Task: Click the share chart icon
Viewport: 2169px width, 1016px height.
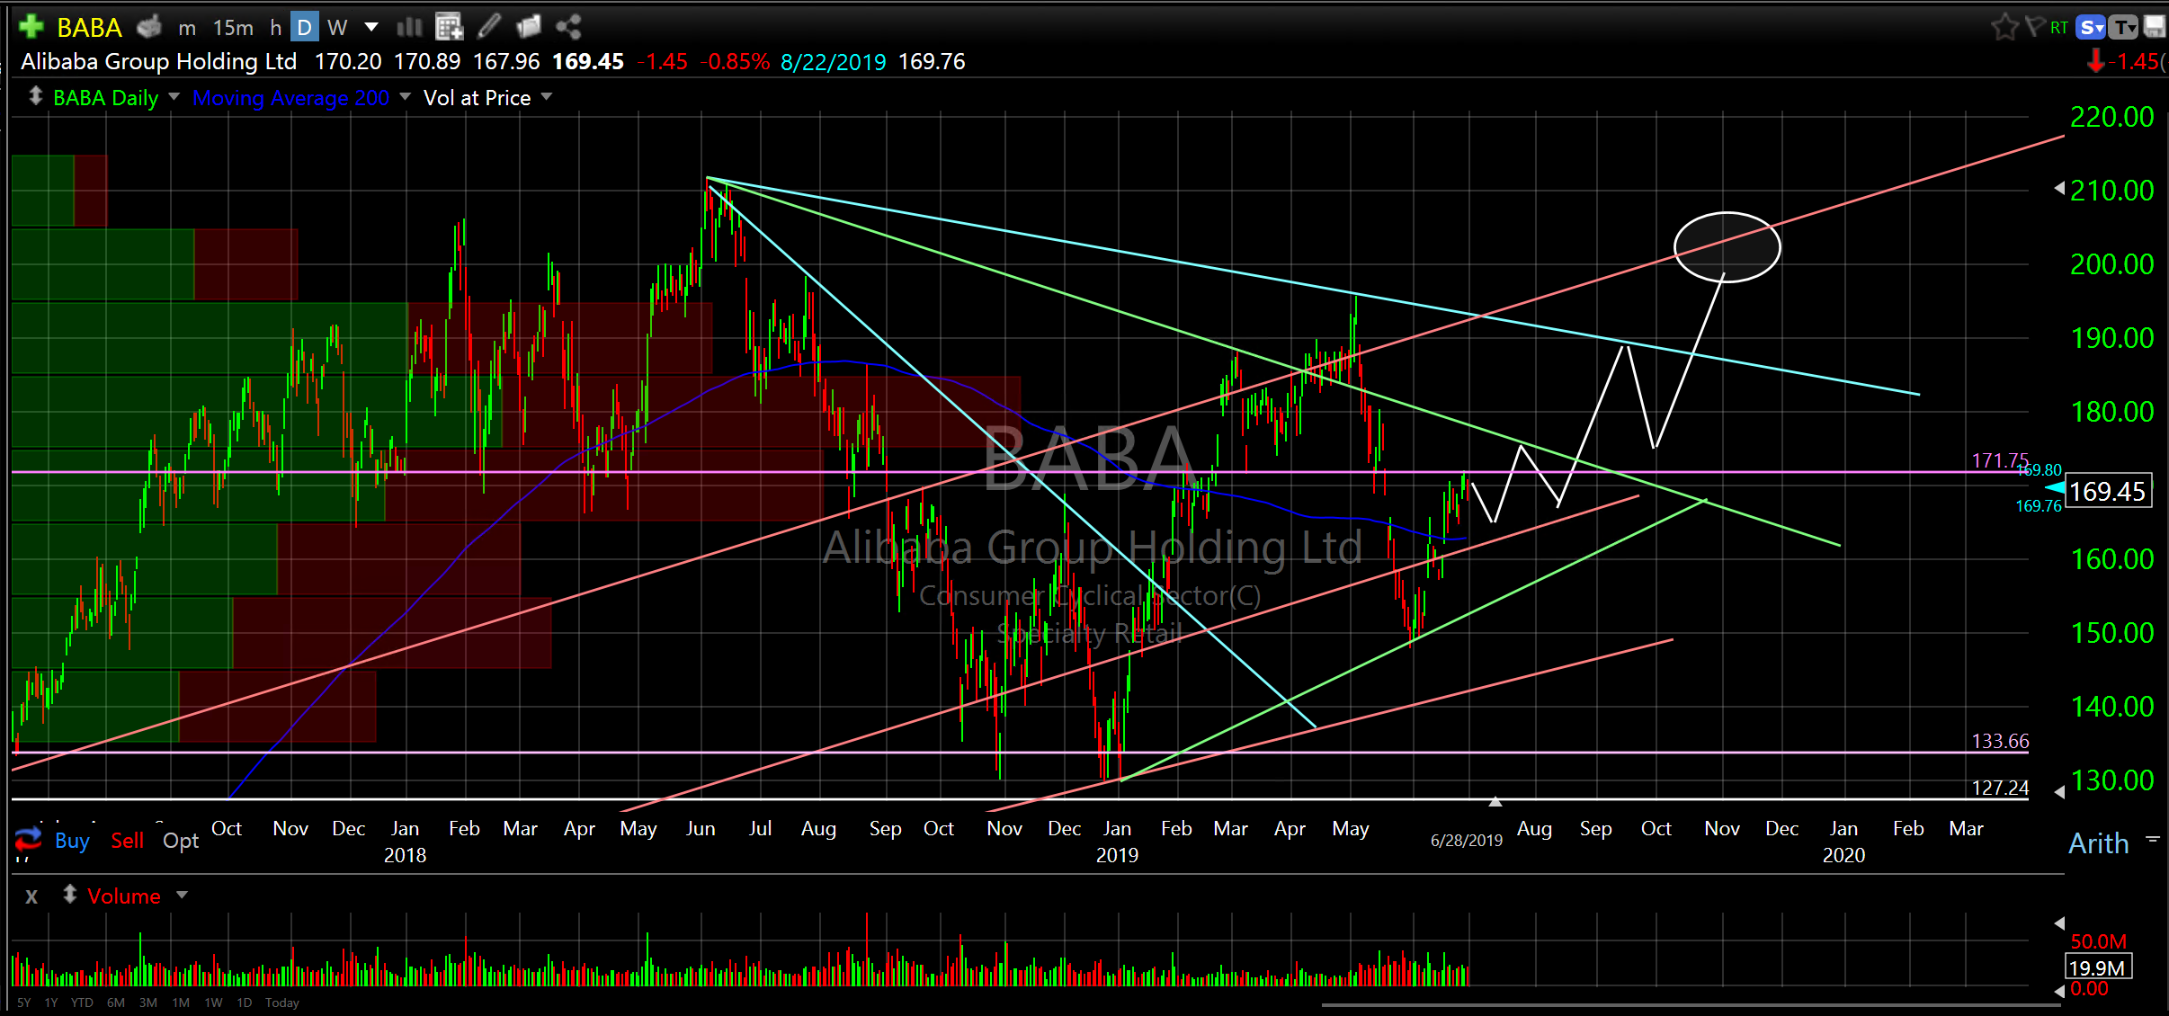Action: (568, 27)
